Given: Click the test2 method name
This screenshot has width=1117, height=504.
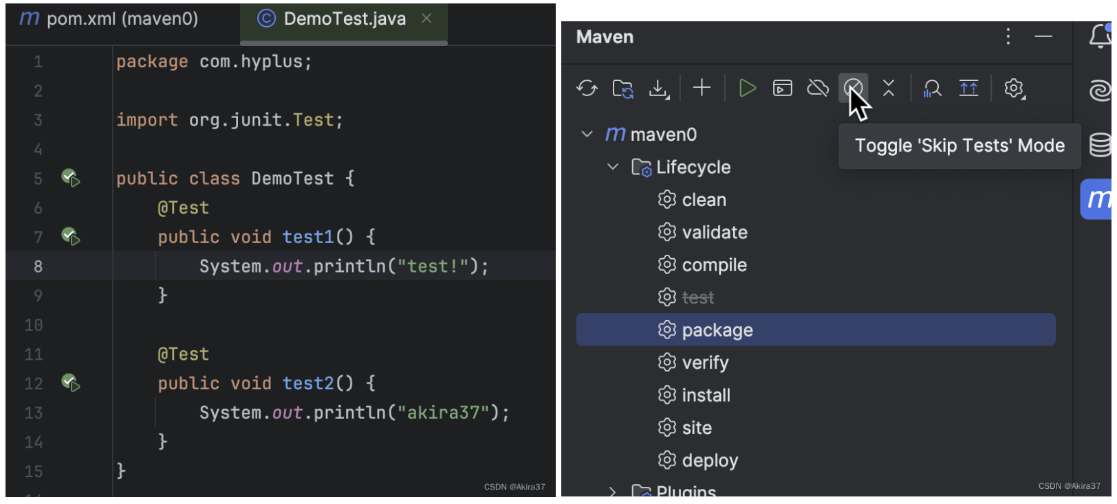Looking at the screenshot, I should [308, 383].
